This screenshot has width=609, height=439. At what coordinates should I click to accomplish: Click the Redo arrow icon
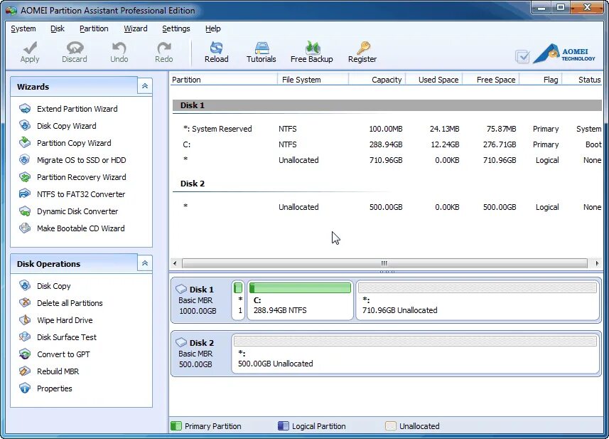click(164, 48)
